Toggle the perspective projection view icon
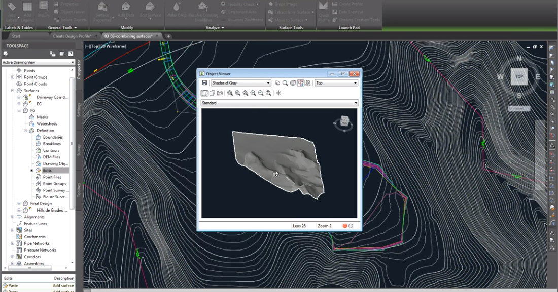 212,93
